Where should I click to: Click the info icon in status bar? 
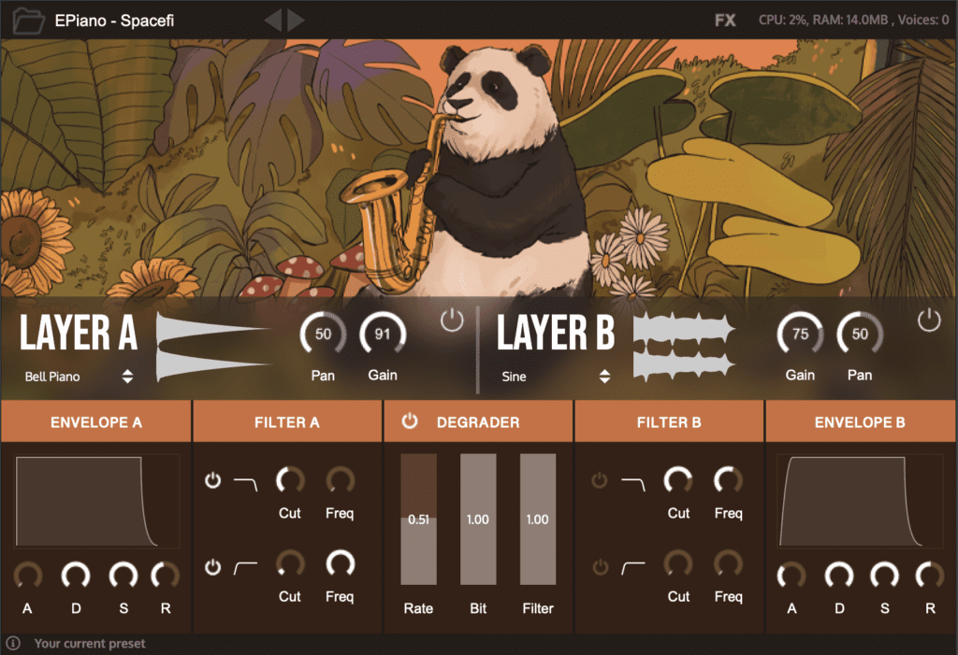(13, 643)
